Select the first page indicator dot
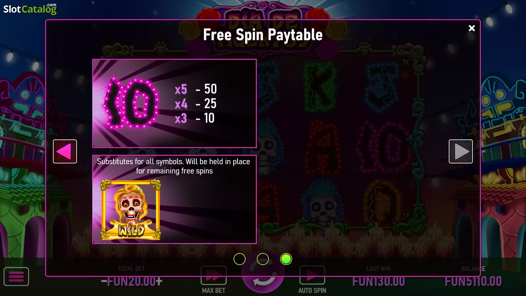The width and height of the screenshot is (526, 296). (x=239, y=259)
